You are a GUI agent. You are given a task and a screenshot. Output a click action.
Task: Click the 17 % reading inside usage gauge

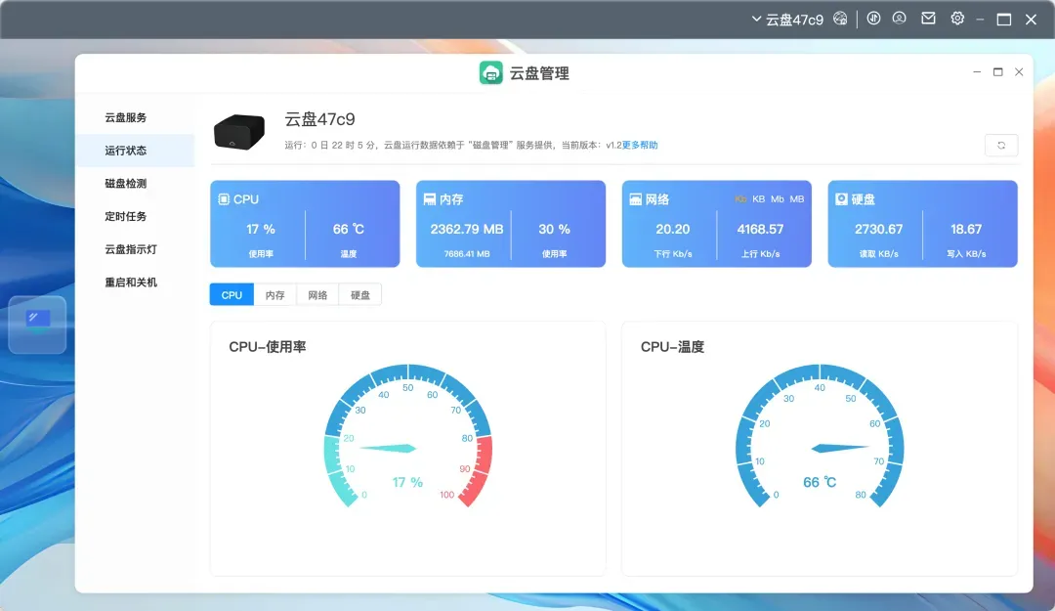407,483
